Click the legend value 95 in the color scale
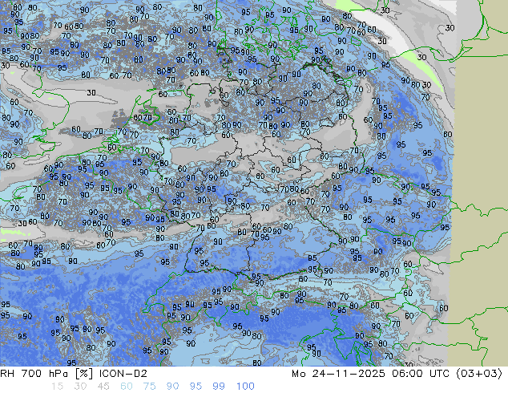508x393 pixels. click(x=196, y=387)
